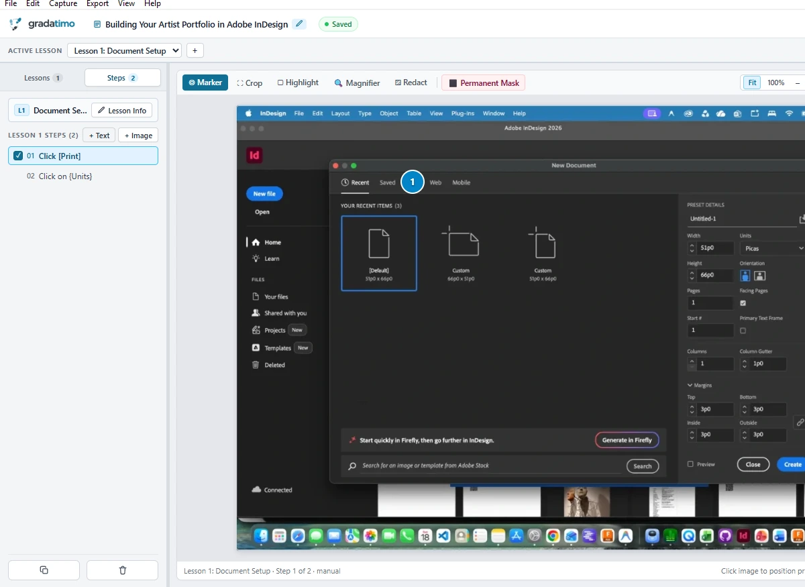Click Generate in Firefly button
805x587 pixels.
click(627, 440)
